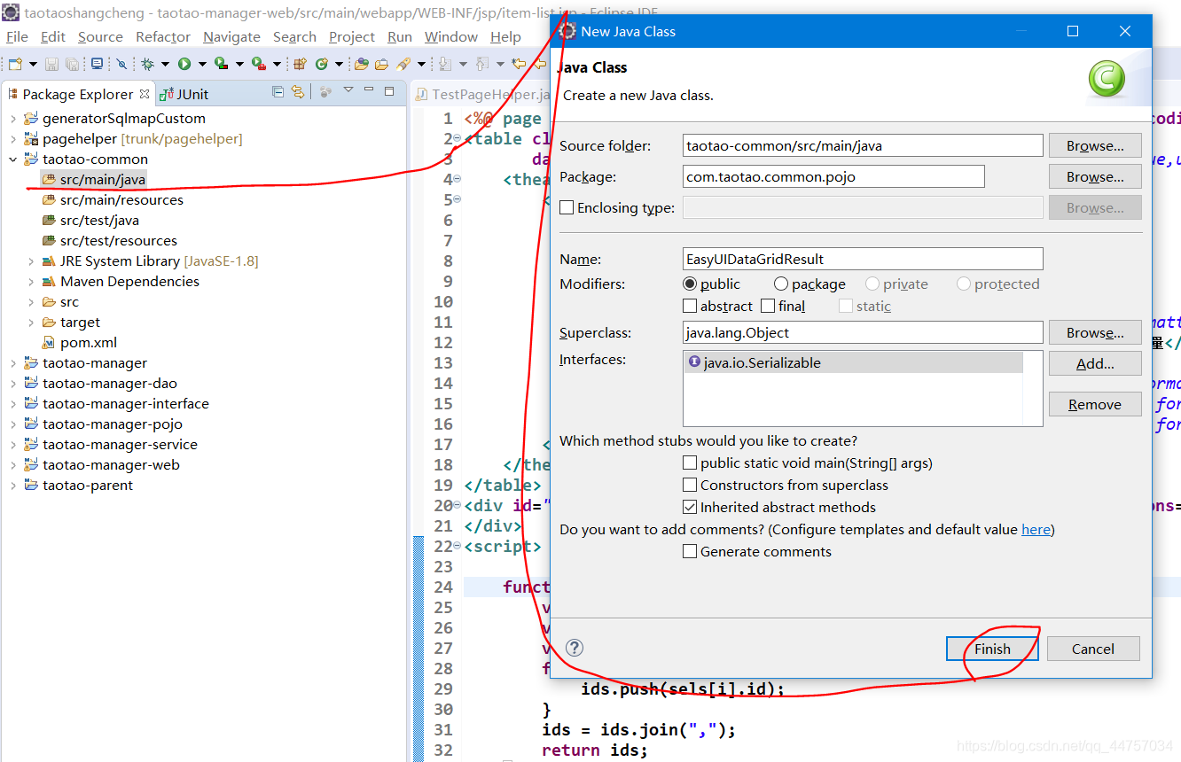1181x762 pixels.
Task: Click the Debug bug icon
Action: pyautogui.click(x=146, y=64)
